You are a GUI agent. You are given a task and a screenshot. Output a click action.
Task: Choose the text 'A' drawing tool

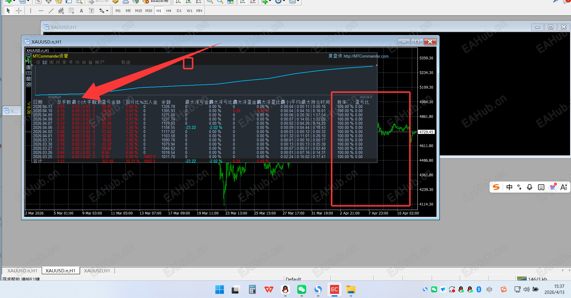[x=81, y=11]
